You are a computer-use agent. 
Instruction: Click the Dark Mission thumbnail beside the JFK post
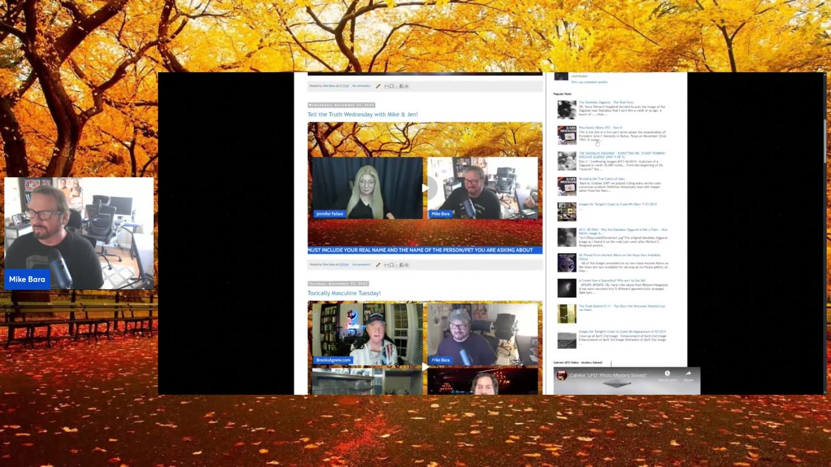tap(567, 135)
